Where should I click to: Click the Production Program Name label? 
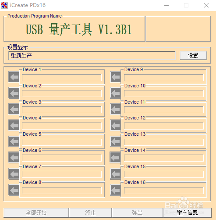point(35,16)
